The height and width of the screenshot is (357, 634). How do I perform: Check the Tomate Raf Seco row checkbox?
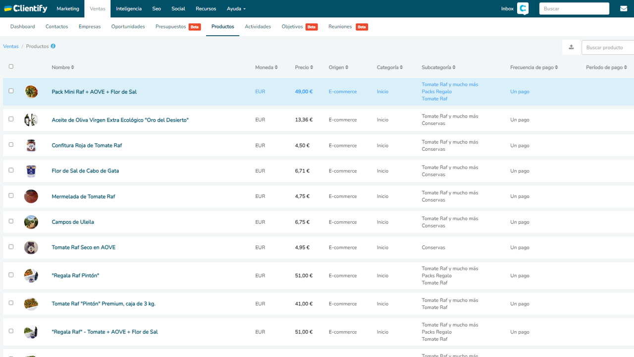(x=11, y=246)
